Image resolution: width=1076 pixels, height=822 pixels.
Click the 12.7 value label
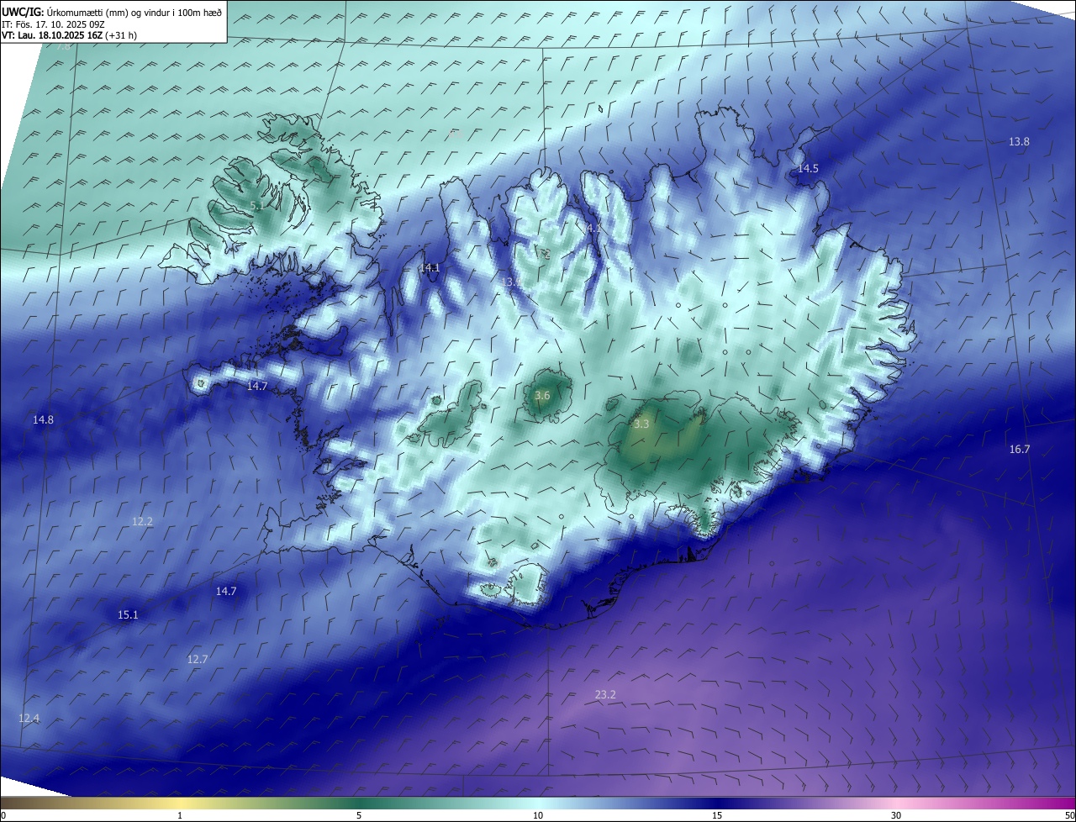198,660
